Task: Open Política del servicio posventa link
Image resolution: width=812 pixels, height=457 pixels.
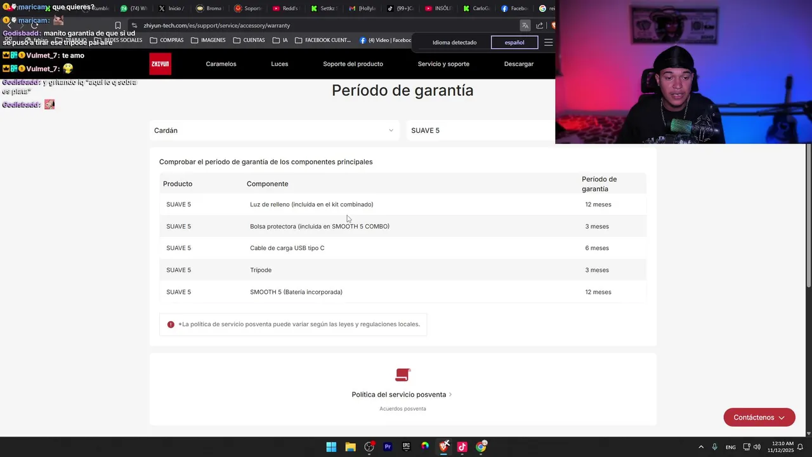Action: (x=402, y=395)
